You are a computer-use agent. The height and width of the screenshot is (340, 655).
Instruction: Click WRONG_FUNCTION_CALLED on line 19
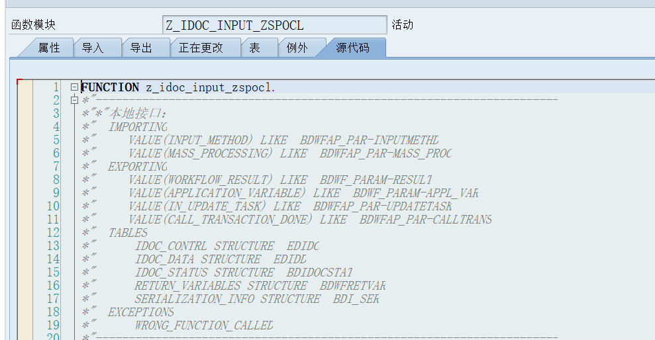pos(203,325)
